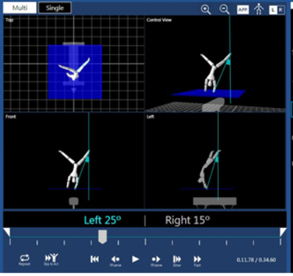Click the zoom out magnifier icon

[x=225, y=10]
